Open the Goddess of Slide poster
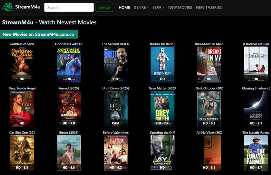Screen dimensions: 271x175 pos(22,64)
